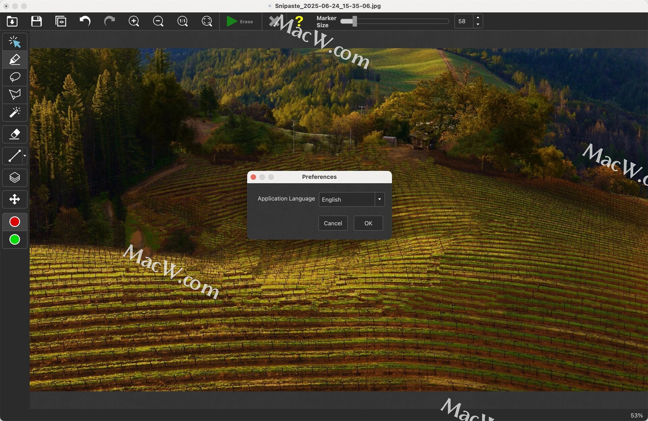
Task: Expand the Line tool options arrow
Action: tap(25, 156)
